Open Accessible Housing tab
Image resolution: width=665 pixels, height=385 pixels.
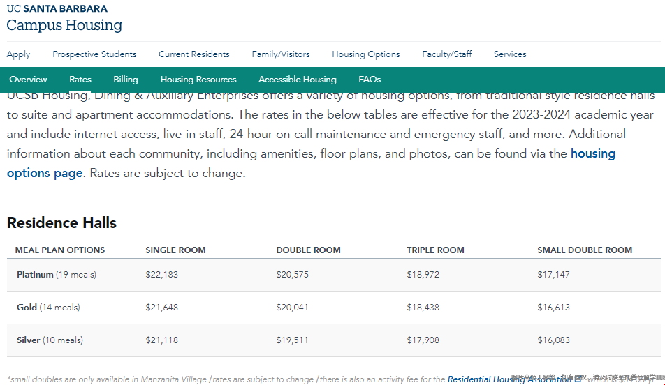pos(298,80)
